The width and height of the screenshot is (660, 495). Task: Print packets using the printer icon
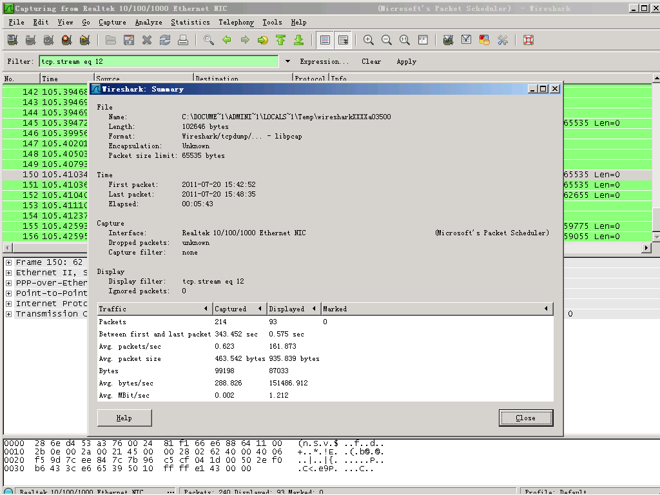click(182, 40)
